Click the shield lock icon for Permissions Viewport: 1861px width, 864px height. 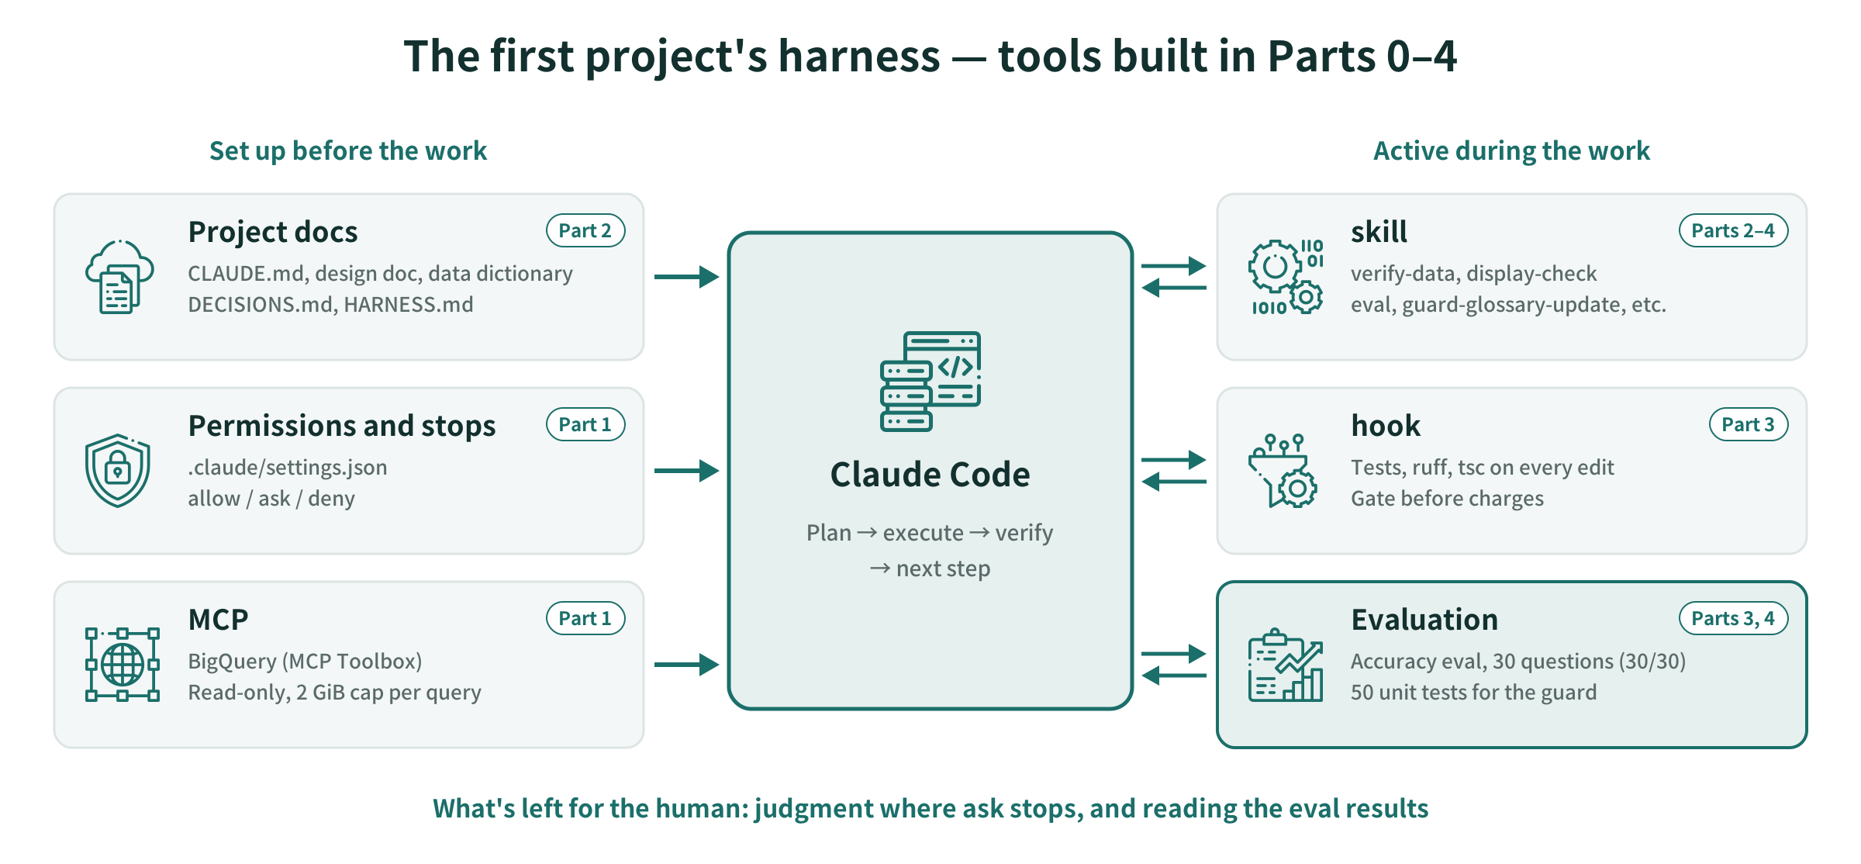117,471
